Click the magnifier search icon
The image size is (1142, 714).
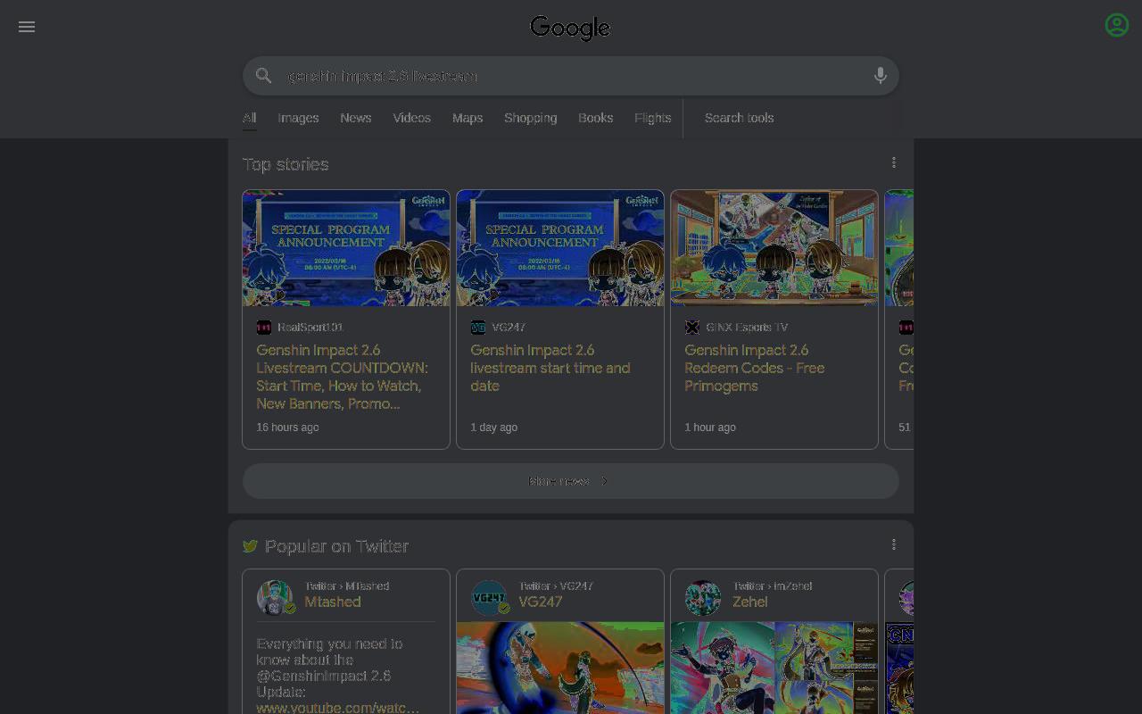[263, 76]
